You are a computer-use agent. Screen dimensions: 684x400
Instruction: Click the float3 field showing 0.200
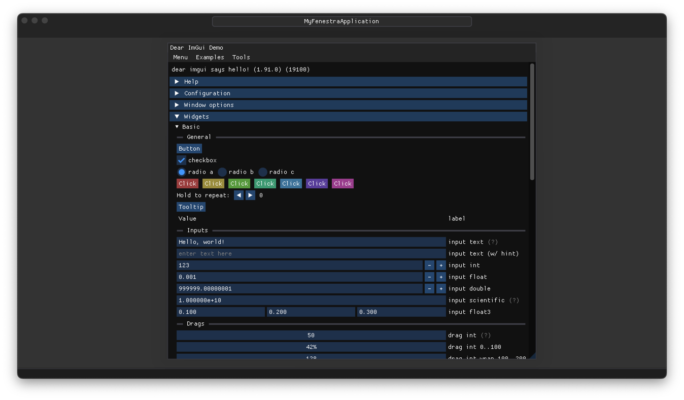[x=311, y=312]
